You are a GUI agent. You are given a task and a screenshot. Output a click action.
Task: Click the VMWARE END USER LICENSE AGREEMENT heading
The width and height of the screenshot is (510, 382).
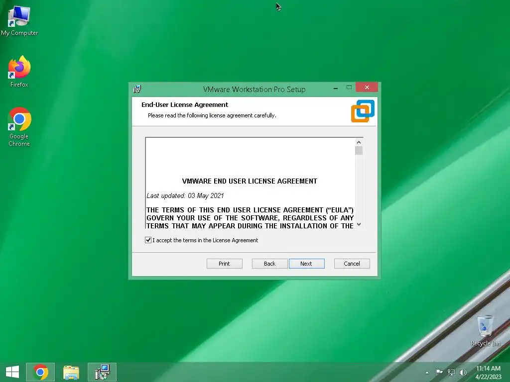pos(250,181)
